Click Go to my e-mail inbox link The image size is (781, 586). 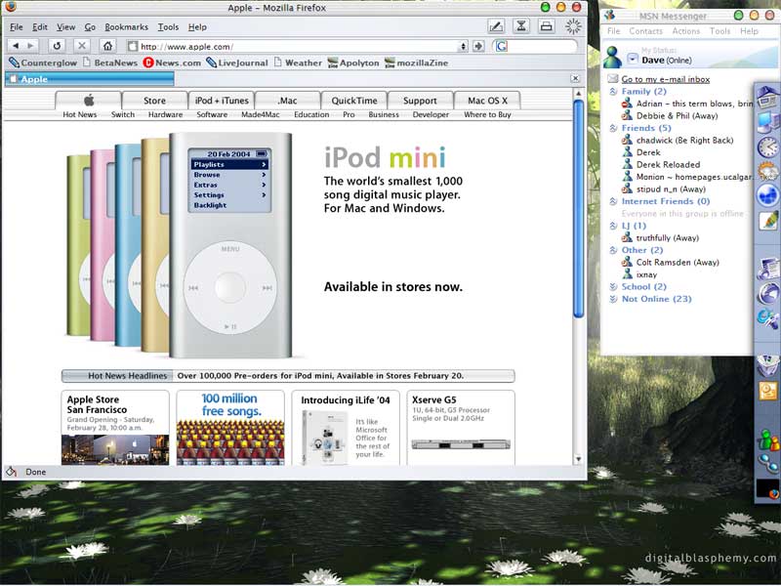pyautogui.click(x=666, y=79)
